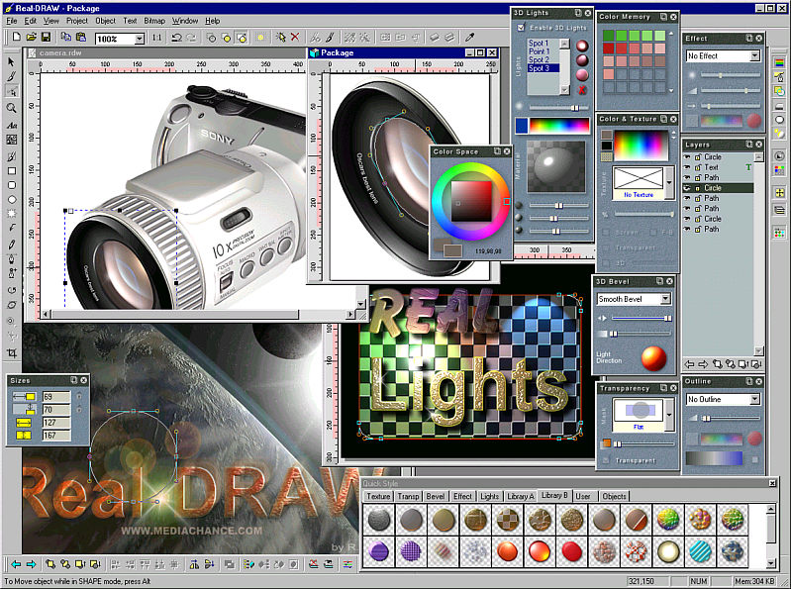Viewport: 791px width, 589px height.
Task: Toggle Screen checkbox in Color & Texture
Action: pyautogui.click(x=606, y=233)
